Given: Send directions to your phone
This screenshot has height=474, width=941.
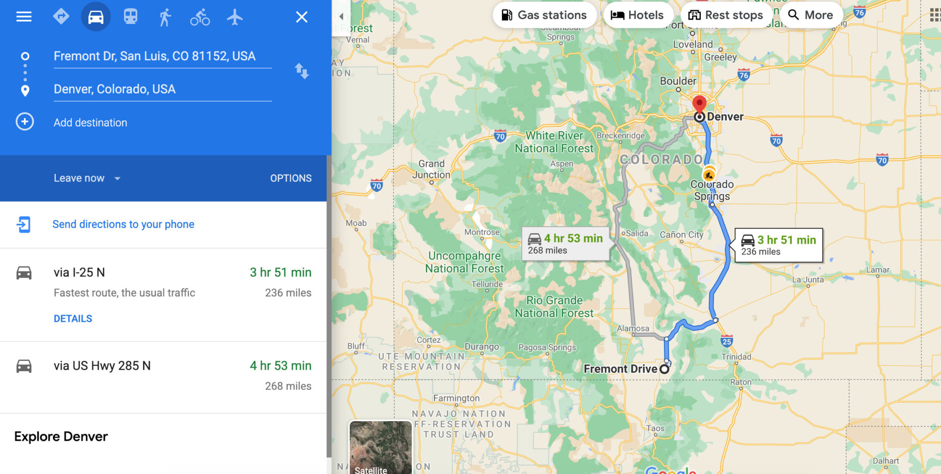Looking at the screenshot, I should 124,224.
